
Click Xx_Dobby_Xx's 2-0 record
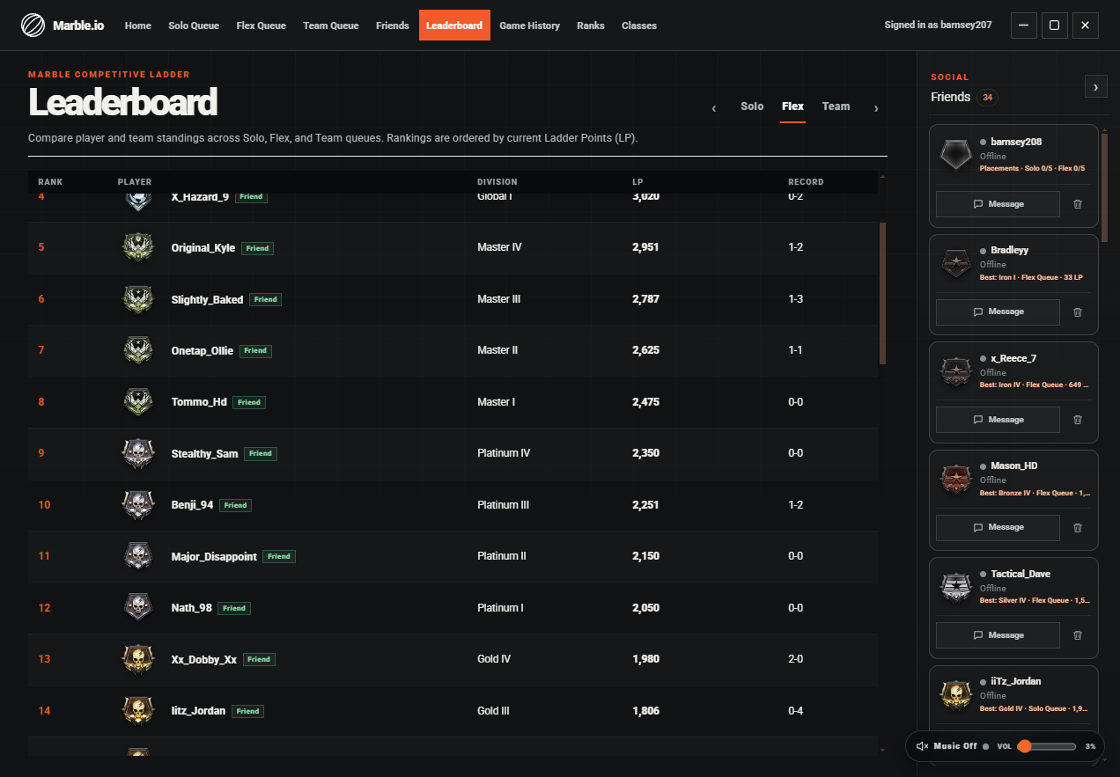point(795,659)
